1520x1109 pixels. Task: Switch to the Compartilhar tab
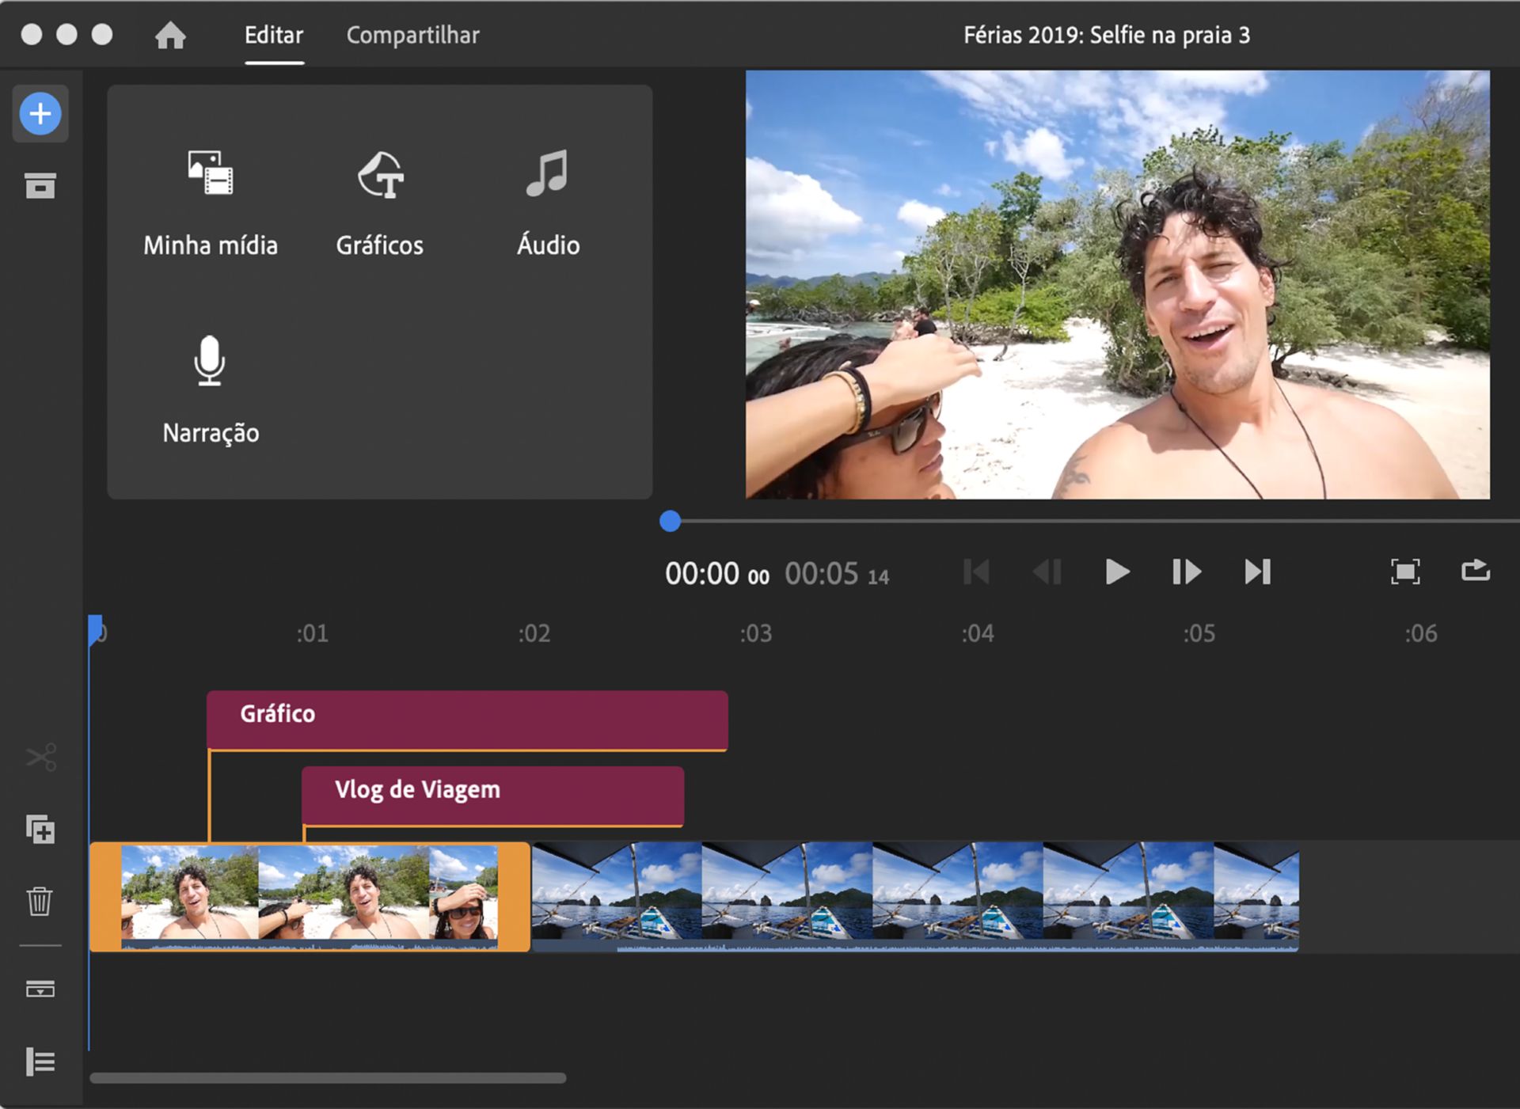(x=412, y=36)
